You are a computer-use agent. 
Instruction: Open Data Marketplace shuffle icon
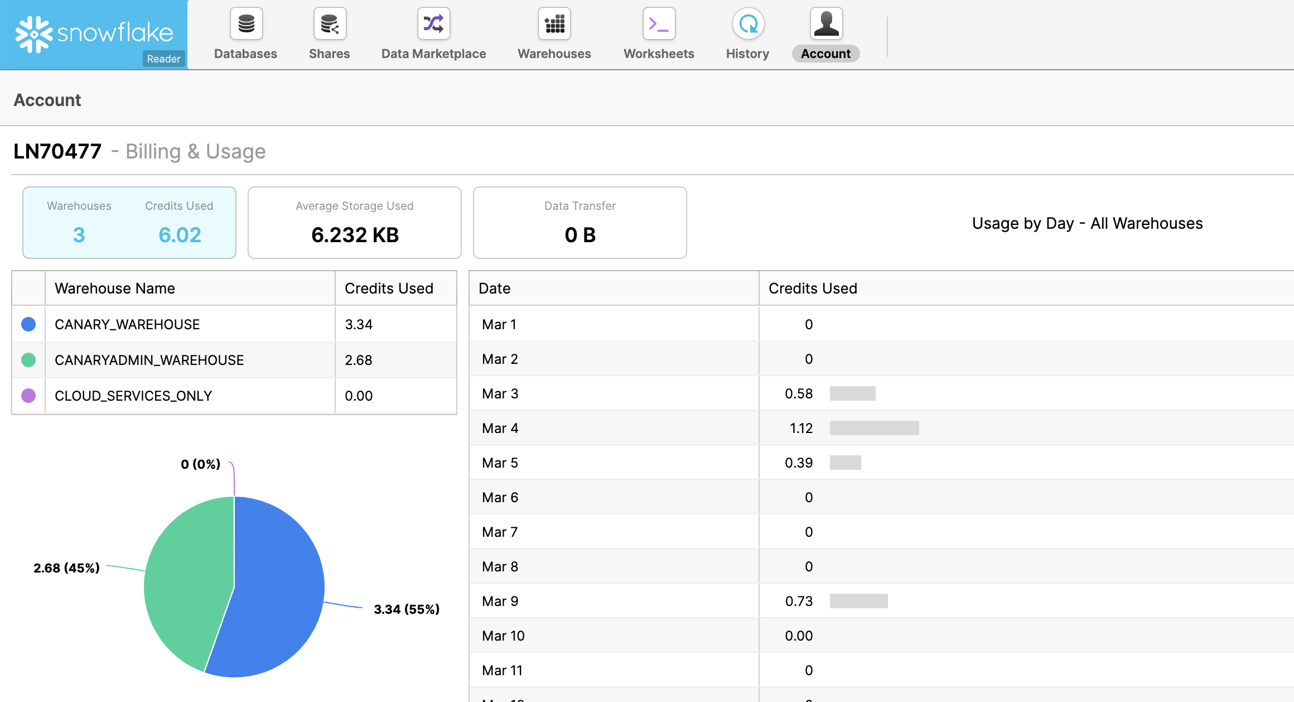coord(433,24)
